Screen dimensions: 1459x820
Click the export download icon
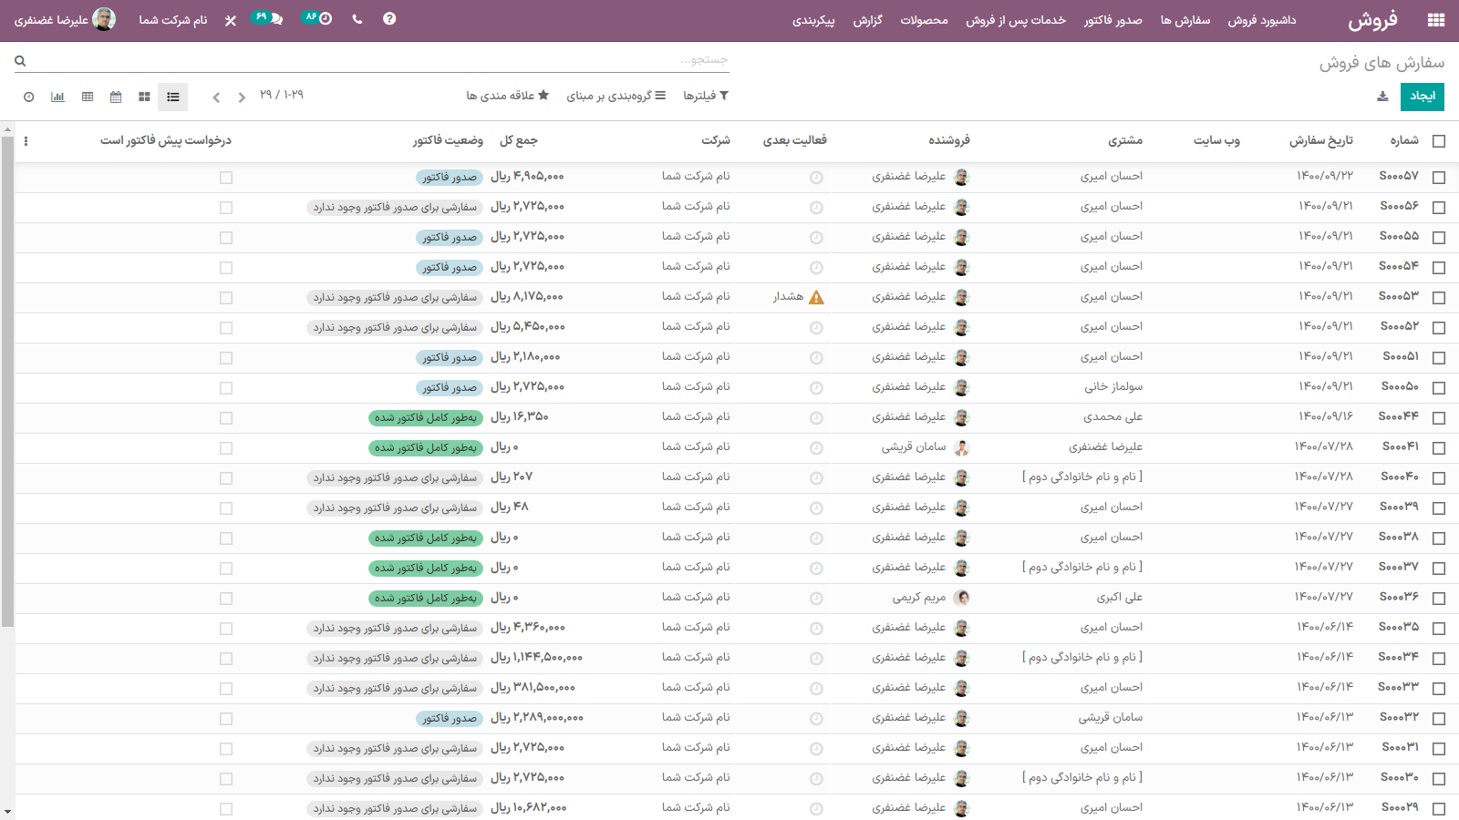pos(1382,97)
